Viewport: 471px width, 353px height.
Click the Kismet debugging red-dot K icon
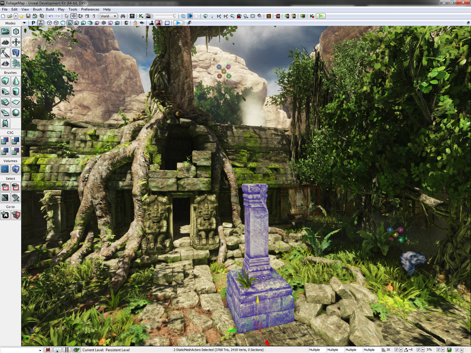[312, 16]
